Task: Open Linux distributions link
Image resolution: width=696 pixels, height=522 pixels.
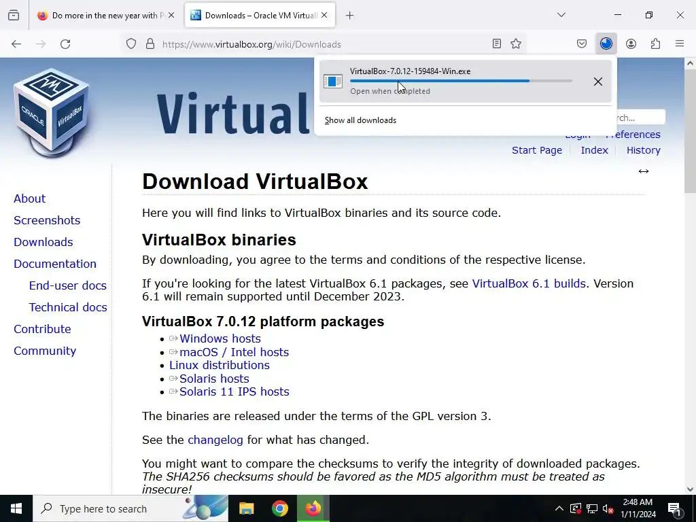Action: 220,365
